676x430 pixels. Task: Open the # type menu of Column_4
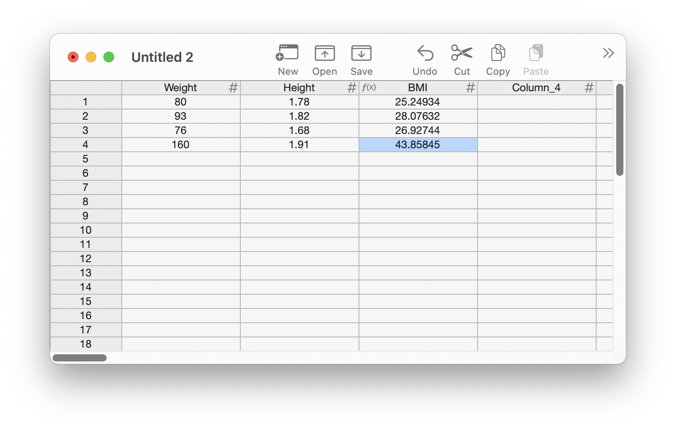click(x=589, y=88)
